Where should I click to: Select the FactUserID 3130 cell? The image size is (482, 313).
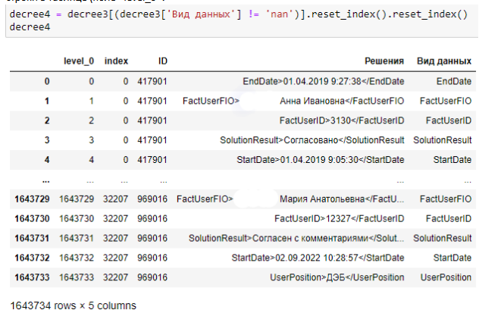(x=341, y=121)
